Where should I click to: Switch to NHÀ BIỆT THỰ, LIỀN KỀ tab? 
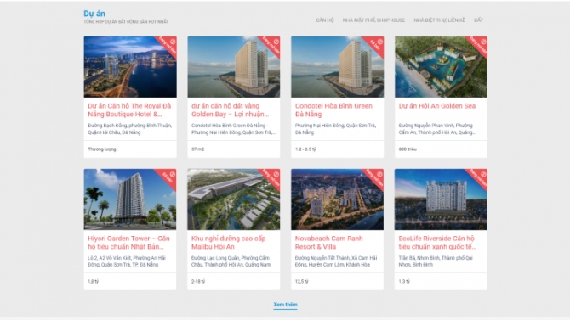pyautogui.click(x=439, y=20)
